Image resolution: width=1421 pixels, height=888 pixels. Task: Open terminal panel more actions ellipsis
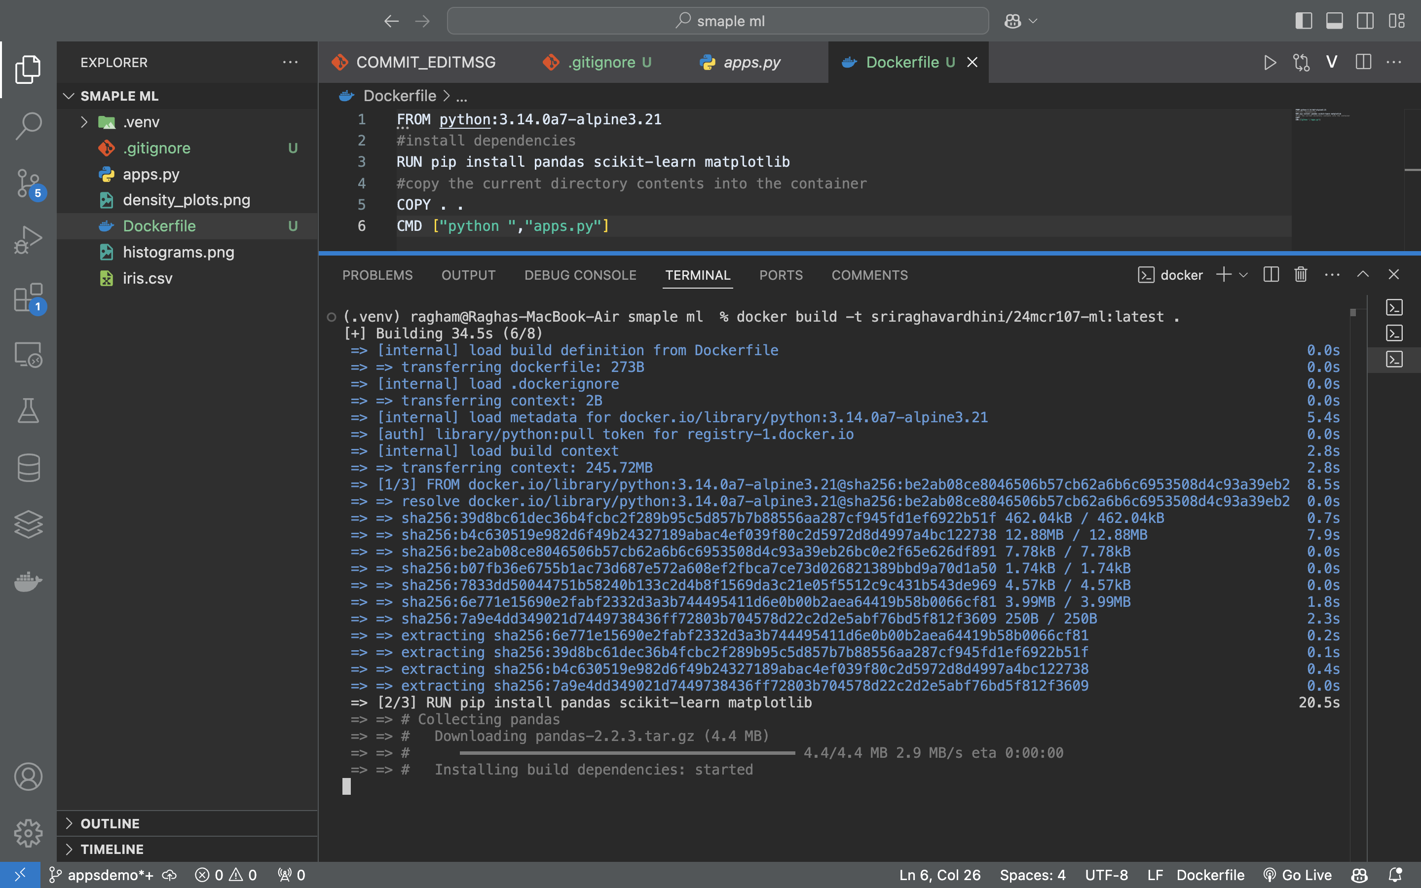pos(1332,274)
